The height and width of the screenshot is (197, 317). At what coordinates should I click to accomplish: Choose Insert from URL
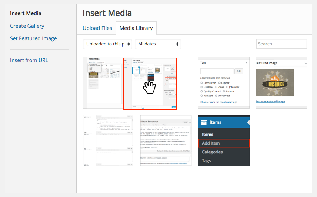[x=29, y=60]
